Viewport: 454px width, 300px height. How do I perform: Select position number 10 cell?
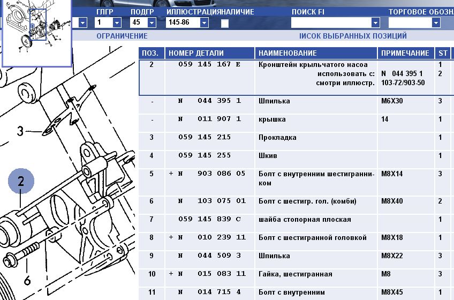[x=152, y=278]
